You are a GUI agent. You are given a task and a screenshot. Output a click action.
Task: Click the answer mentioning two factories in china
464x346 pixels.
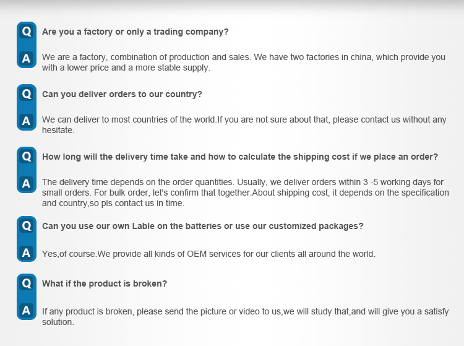tap(244, 62)
